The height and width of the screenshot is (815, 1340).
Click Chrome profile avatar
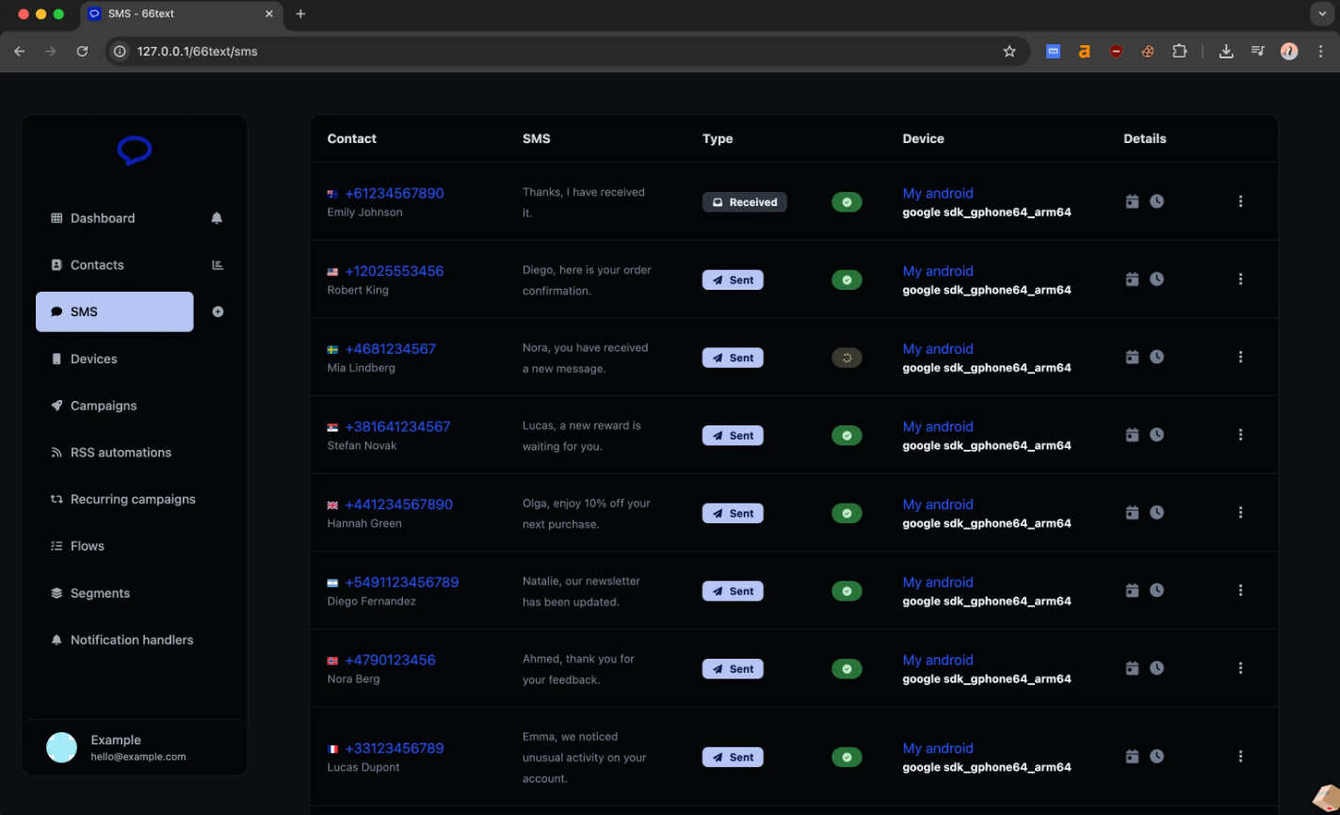(1289, 52)
